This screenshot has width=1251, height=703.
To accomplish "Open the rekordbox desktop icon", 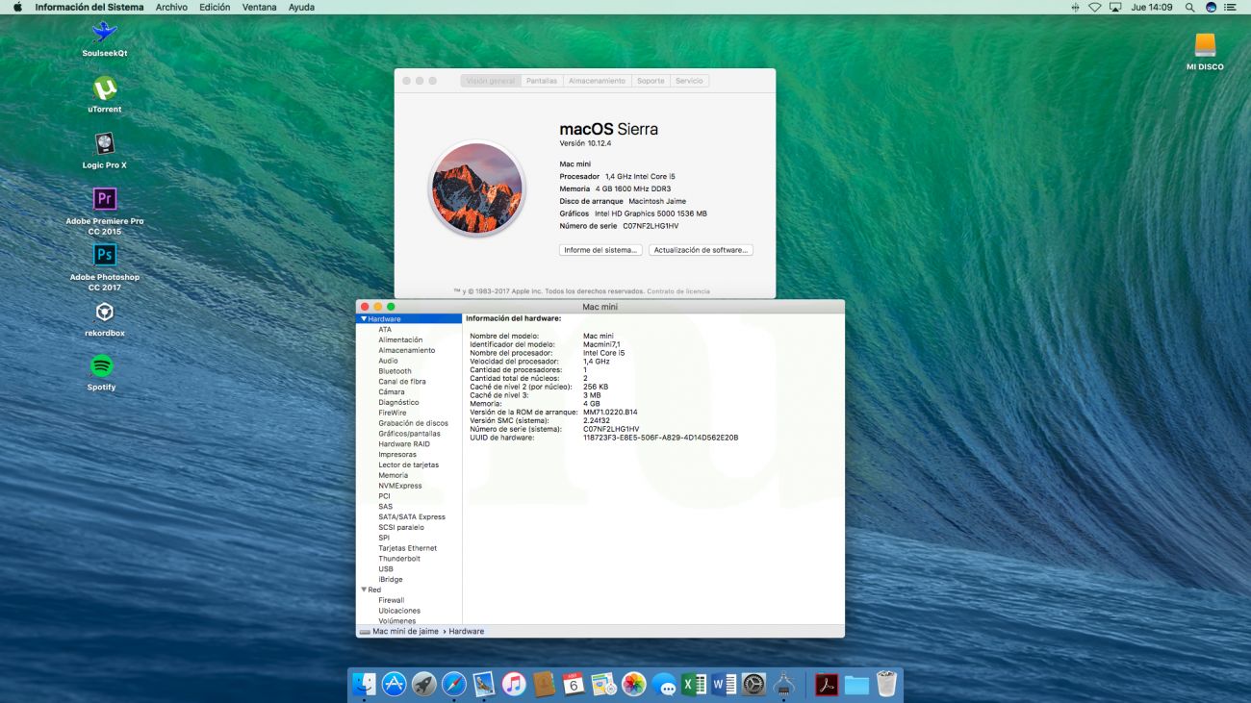I will pyautogui.click(x=104, y=313).
